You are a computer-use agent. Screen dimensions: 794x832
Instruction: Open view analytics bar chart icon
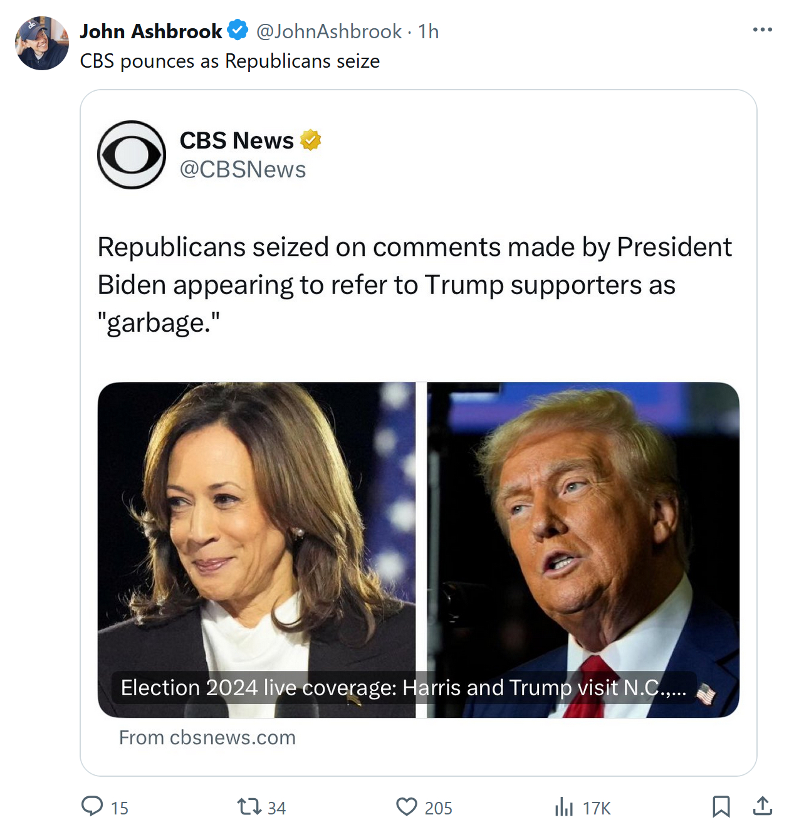pyautogui.click(x=564, y=807)
